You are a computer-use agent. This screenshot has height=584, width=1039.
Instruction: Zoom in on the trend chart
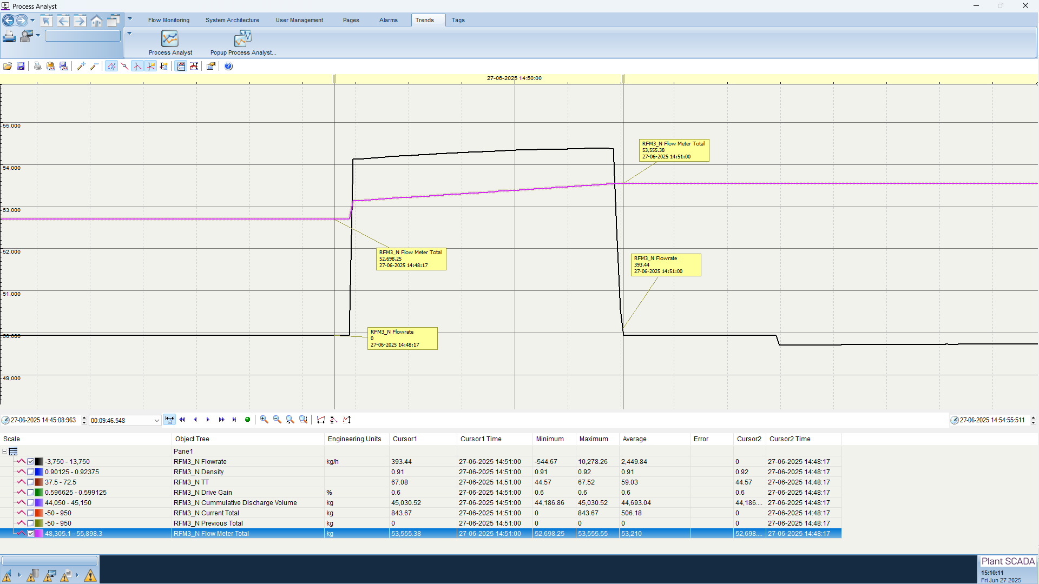tap(264, 420)
